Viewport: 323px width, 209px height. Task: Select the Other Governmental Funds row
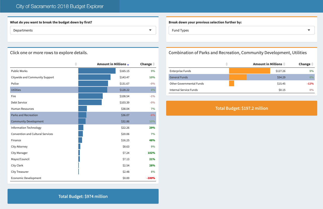click(x=242, y=84)
